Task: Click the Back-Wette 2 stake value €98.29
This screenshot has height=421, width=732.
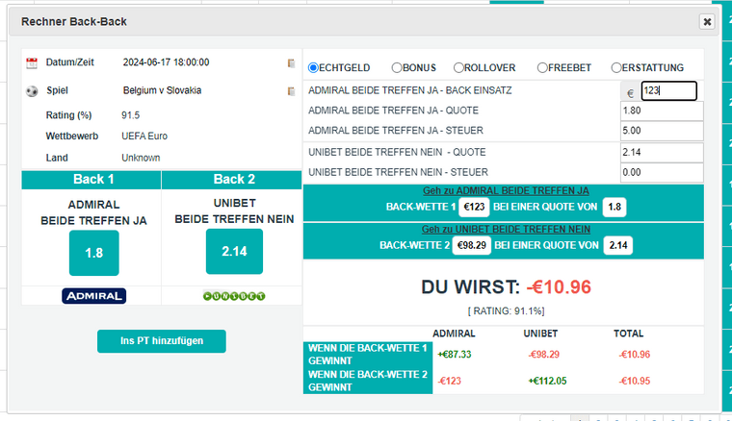Action: tap(472, 245)
